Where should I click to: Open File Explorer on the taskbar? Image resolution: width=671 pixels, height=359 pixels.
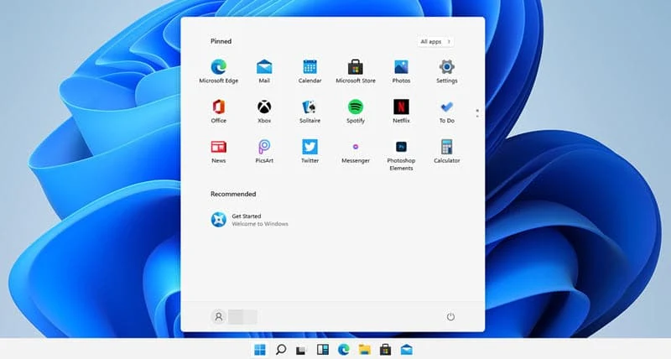(x=365, y=350)
